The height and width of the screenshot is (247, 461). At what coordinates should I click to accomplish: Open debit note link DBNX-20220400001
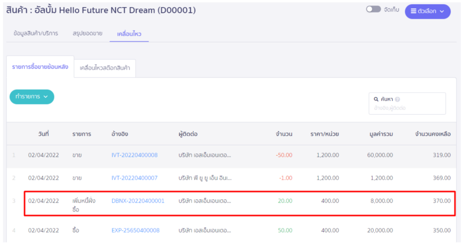[138, 201]
